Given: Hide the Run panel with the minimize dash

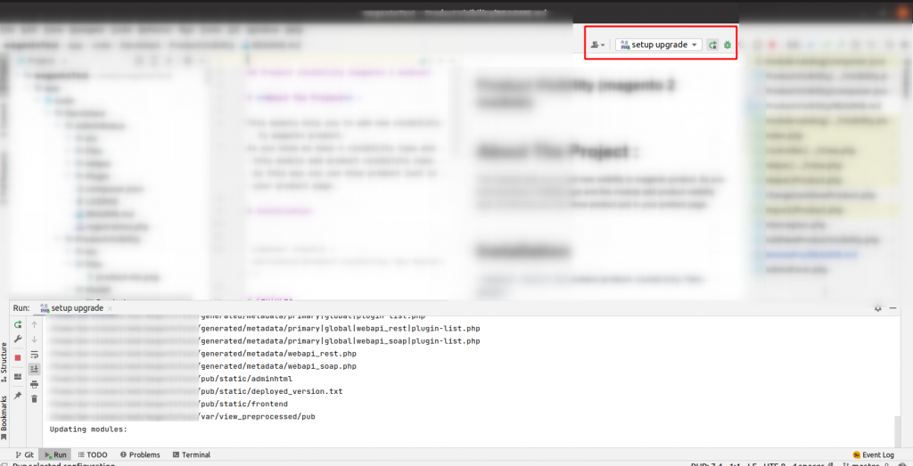Looking at the screenshot, I should pos(892,308).
